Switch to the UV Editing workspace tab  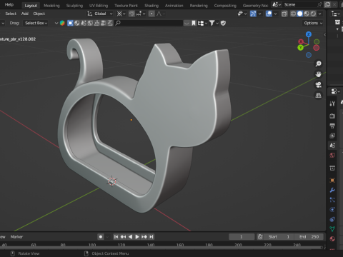coord(99,6)
